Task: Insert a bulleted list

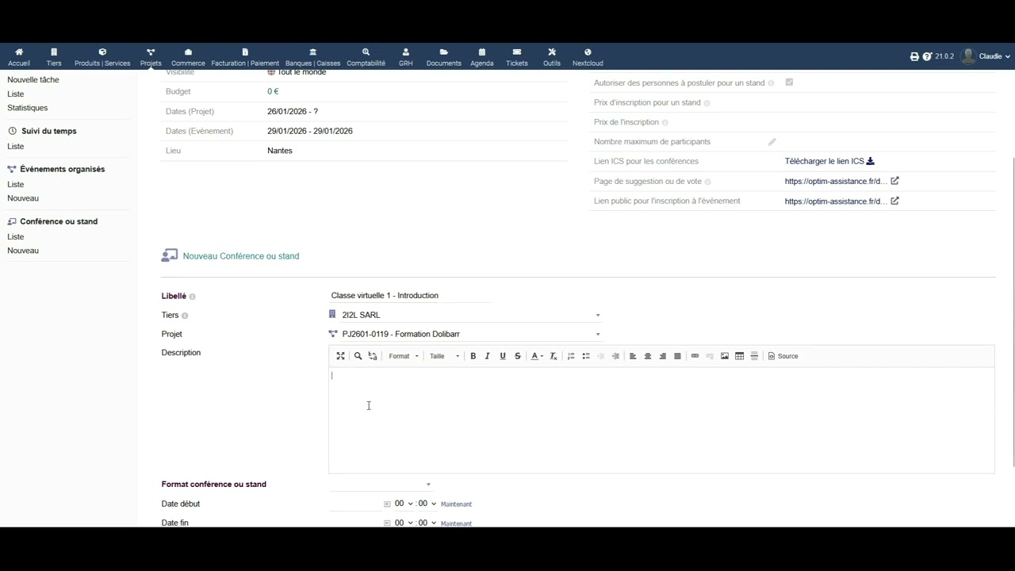Action: pyautogui.click(x=586, y=356)
